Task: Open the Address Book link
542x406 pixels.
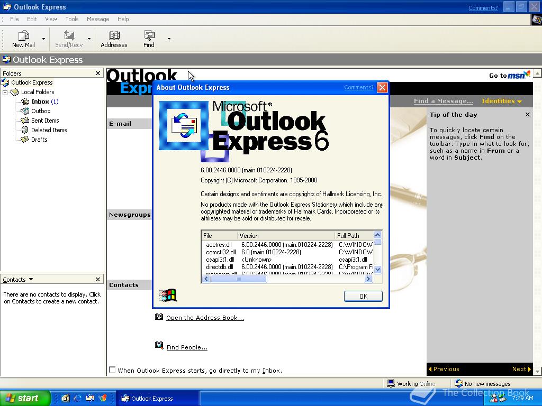Action: click(x=205, y=318)
